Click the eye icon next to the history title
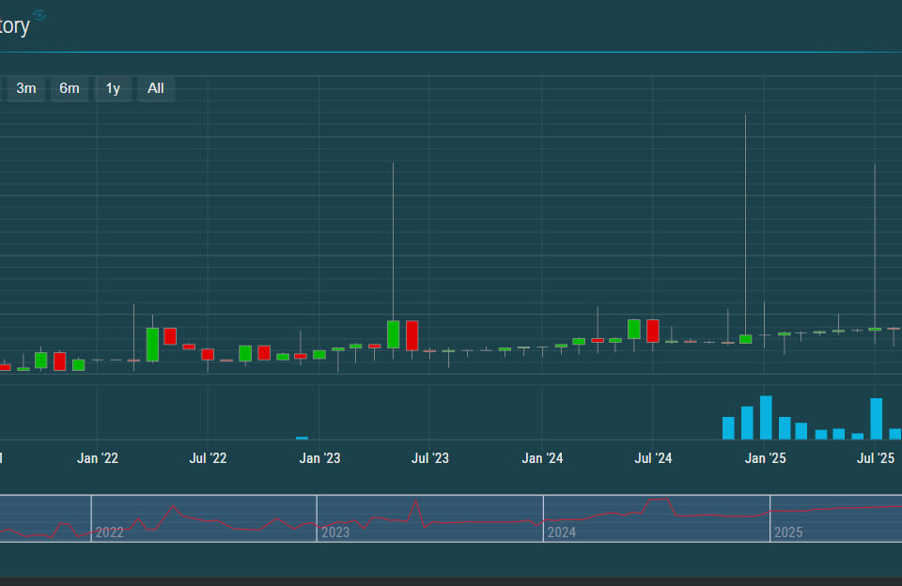This screenshot has height=586, width=902. click(x=39, y=15)
